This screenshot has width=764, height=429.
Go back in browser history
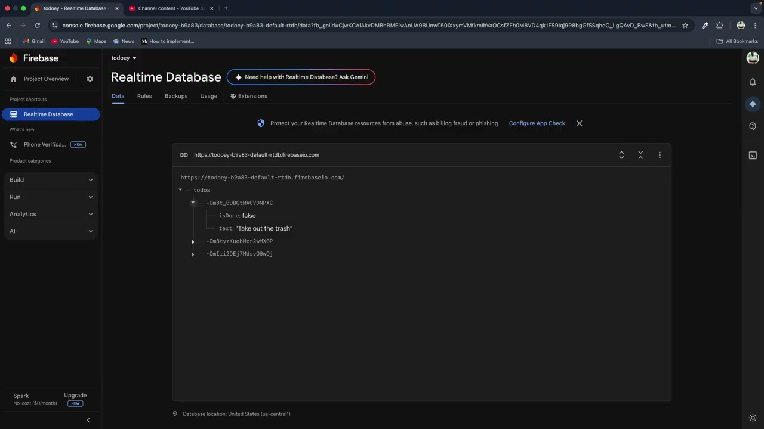pos(8,26)
